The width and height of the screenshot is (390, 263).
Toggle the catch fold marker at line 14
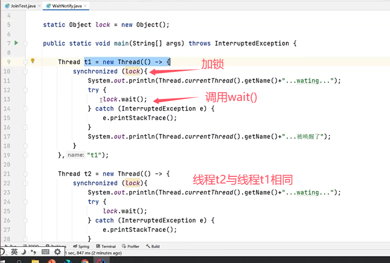26,109
